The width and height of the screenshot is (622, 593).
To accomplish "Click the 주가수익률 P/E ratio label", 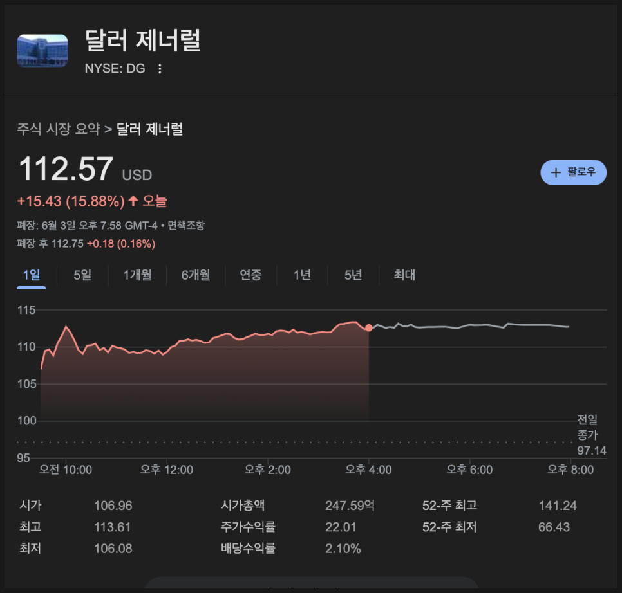I will (248, 527).
